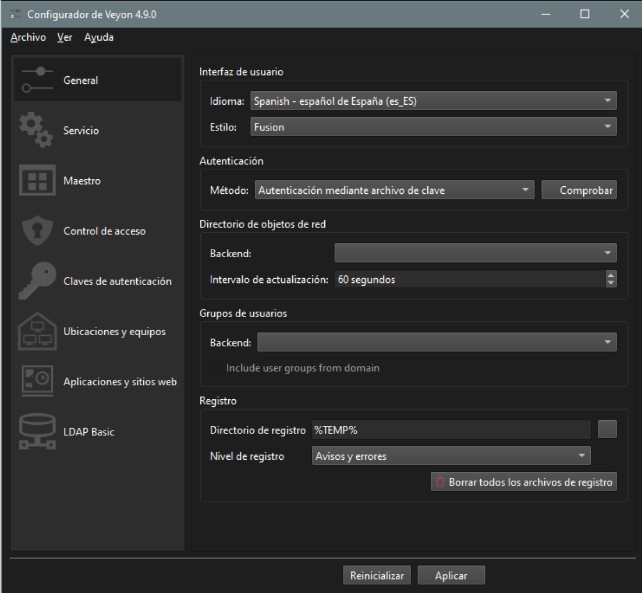The image size is (642, 593).
Task: Select the Ubicaciones y equipos label
Action: point(115,332)
